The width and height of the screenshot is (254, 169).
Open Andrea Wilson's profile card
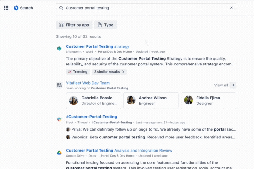pos(151,101)
